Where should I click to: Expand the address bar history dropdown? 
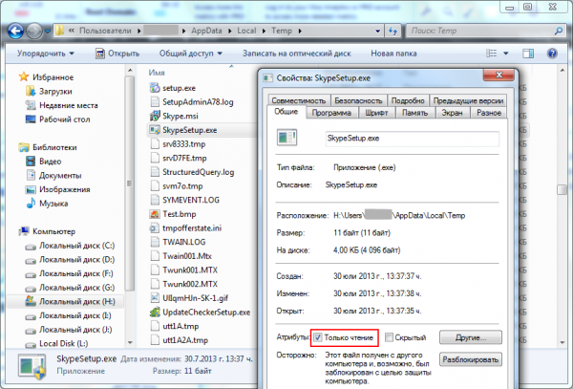pyautogui.click(x=378, y=32)
